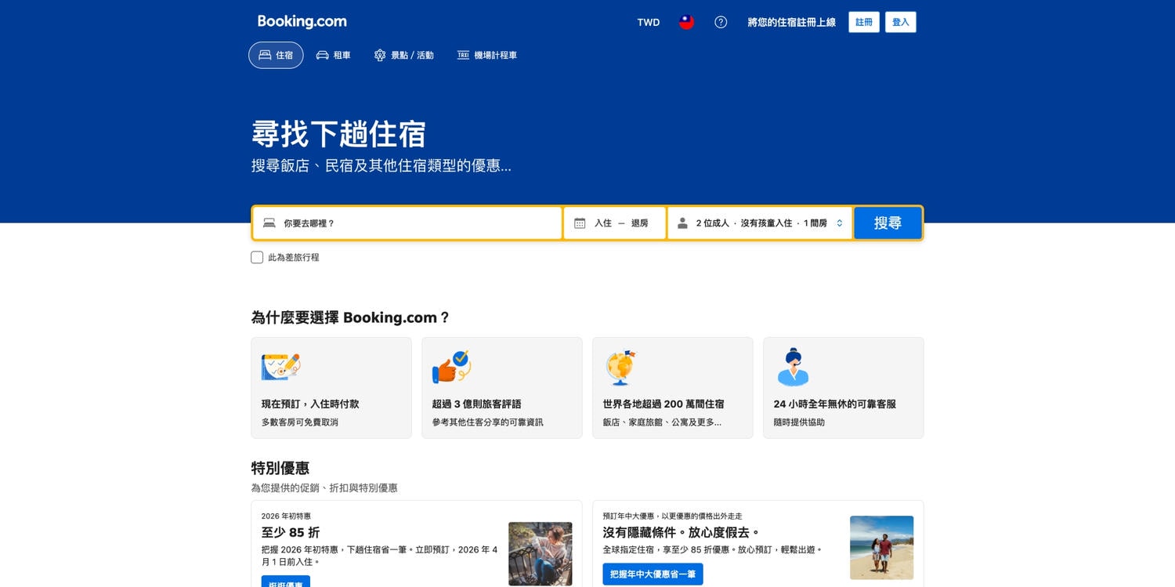The image size is (1175, 587).
Task: Open the help question mark icon
Action: [721, 22]
